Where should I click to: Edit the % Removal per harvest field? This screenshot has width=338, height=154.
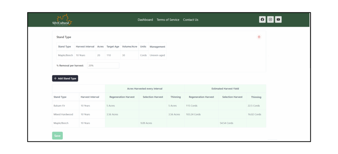(x=103, y=66)
